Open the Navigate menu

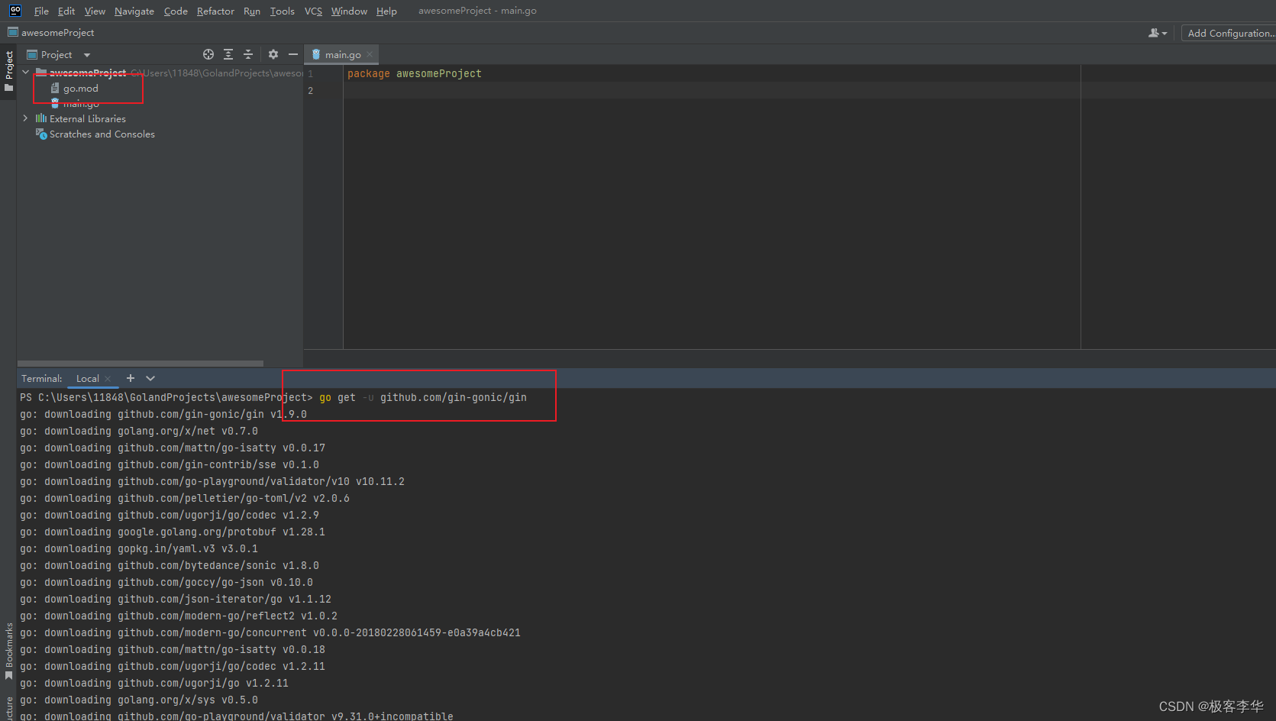click(134, 11)
